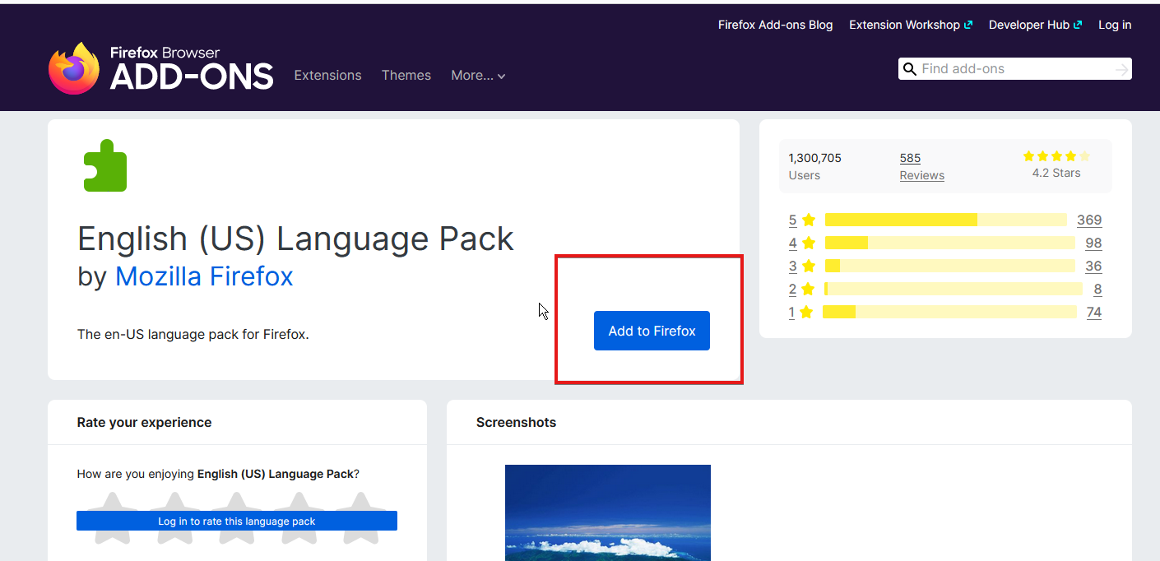Viewport: 1160px width, 561px height.
Task: Click the 4-star rating bar
Action: [950, 243]
